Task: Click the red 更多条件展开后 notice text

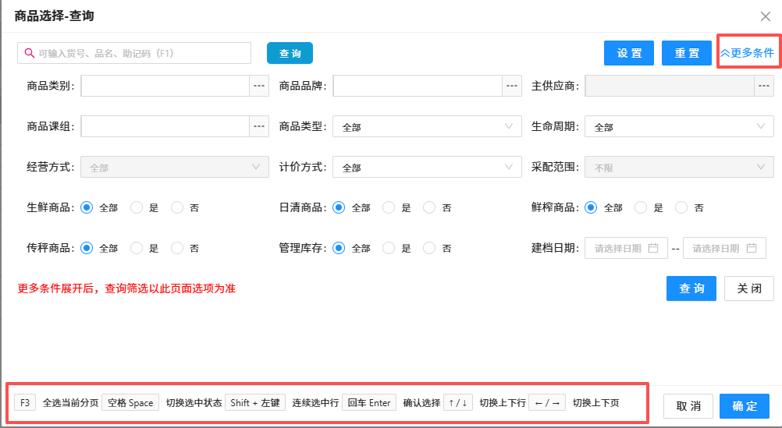Action: (x=126, y=288)
